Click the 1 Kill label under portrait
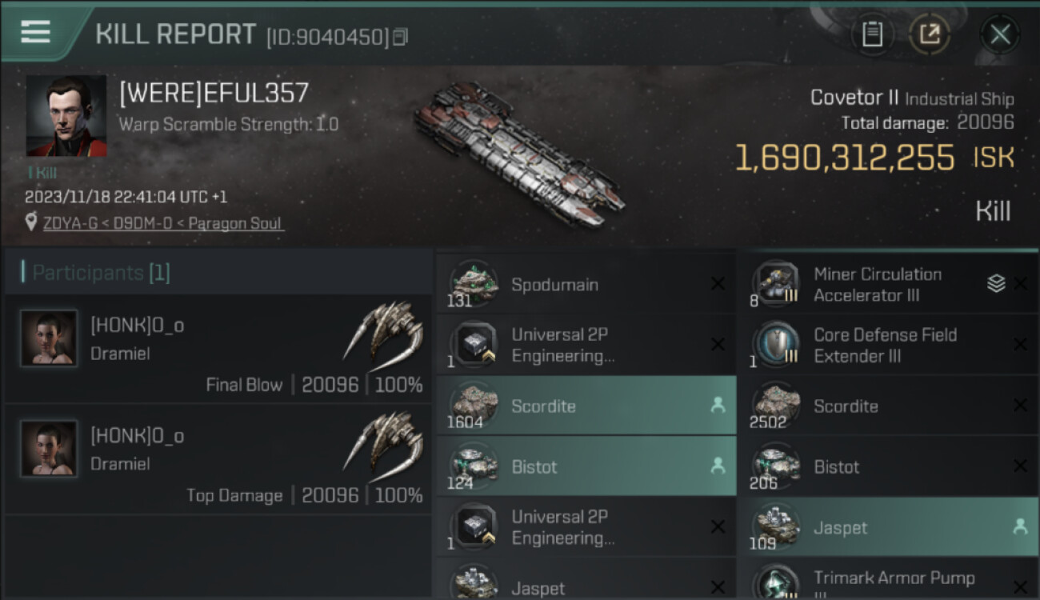The height and width of the screenshot is (600, 1040). tap(42, 173)
